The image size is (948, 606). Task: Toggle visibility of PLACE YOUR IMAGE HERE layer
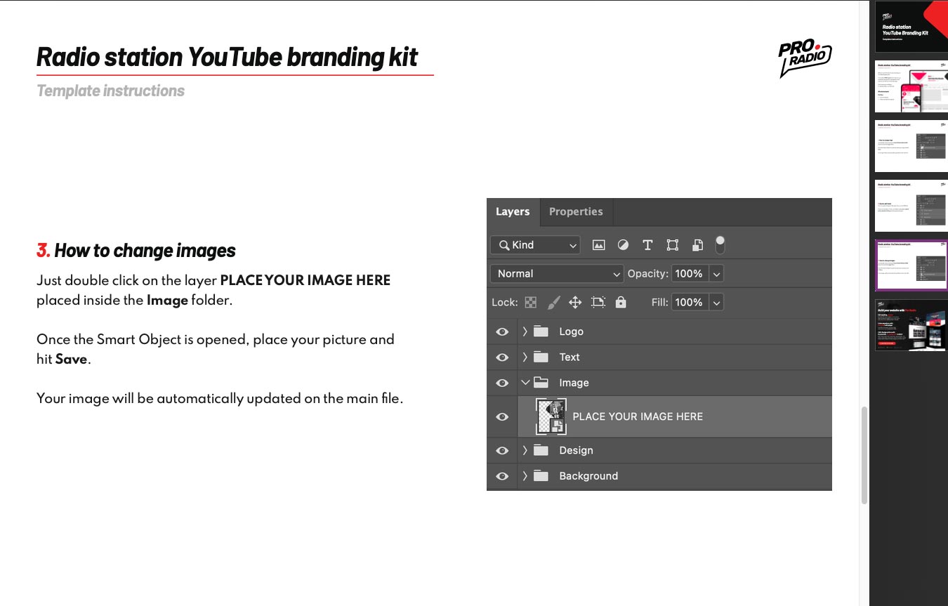(502, 417)
